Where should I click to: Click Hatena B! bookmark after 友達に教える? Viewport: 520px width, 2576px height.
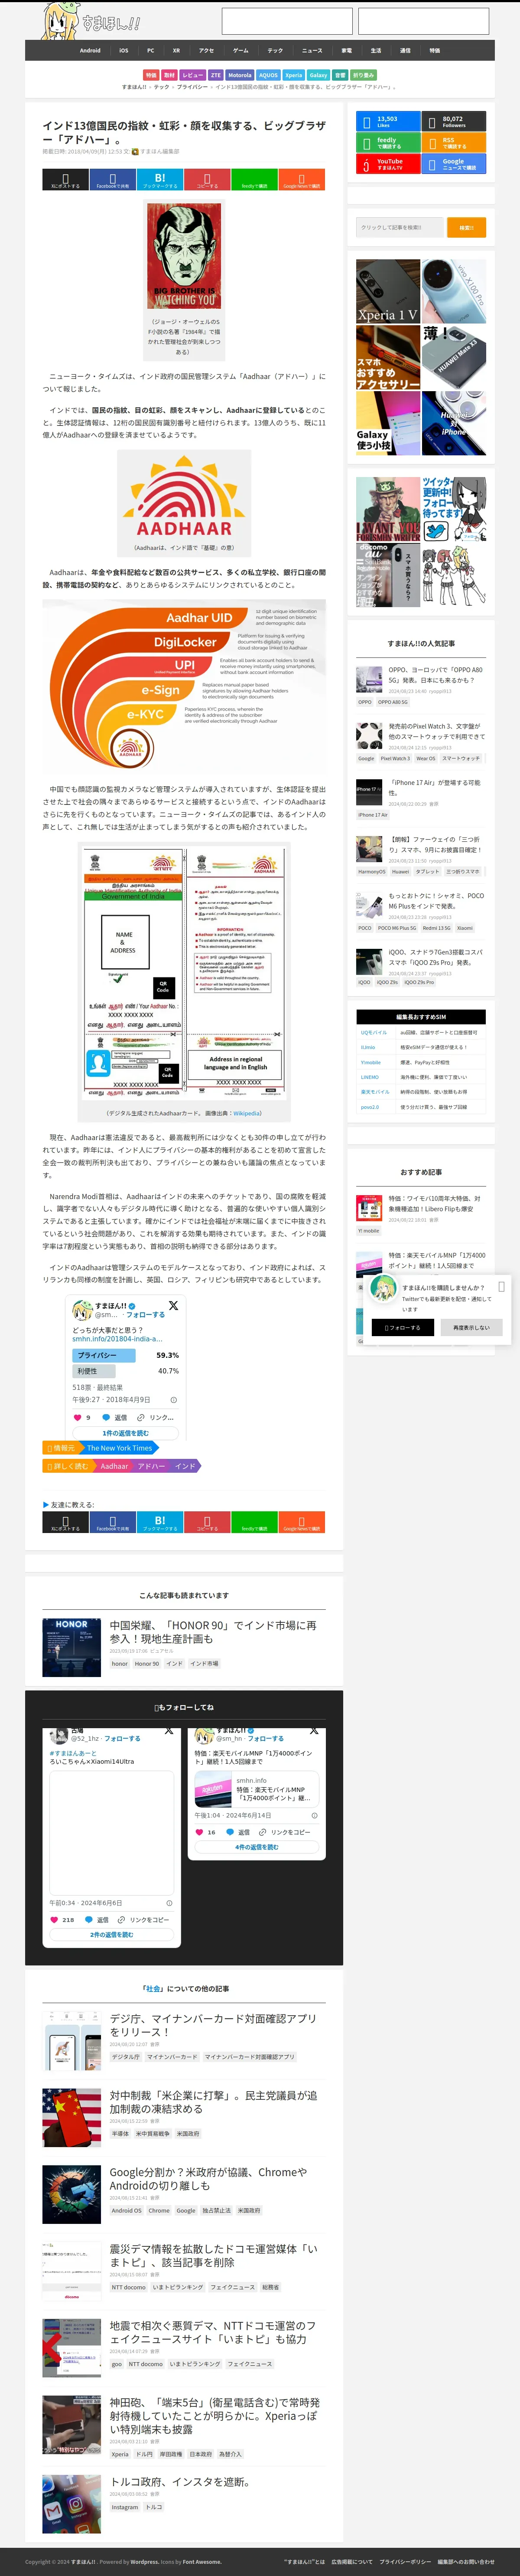coord(160,1522)
